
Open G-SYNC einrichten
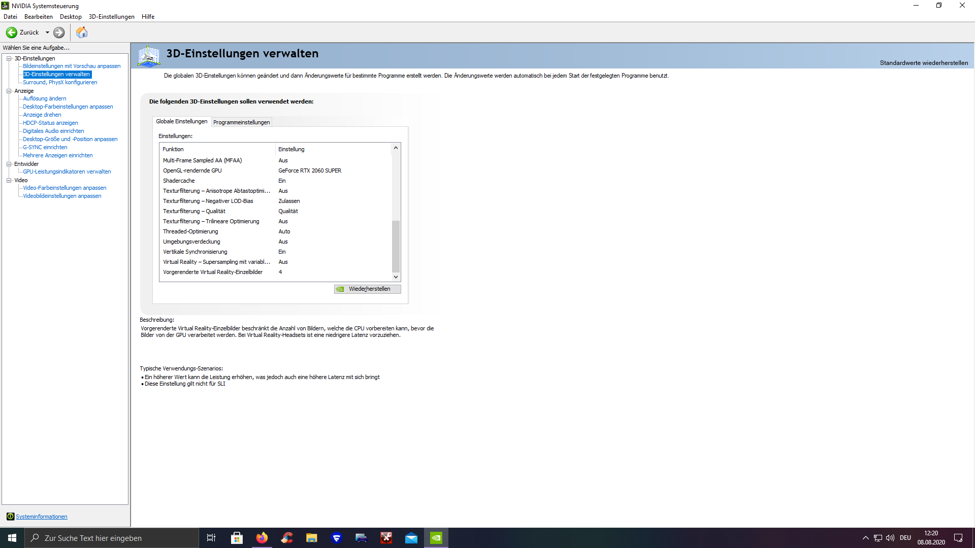tap(45, 147)
